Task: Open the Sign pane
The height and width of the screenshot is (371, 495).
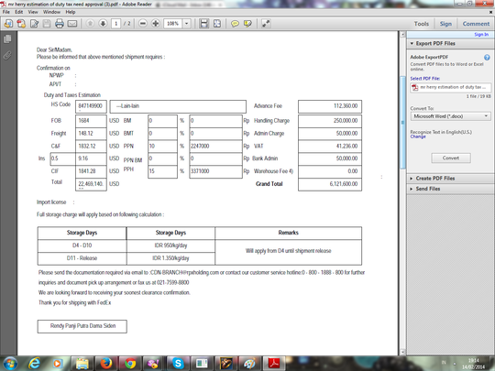Action: [445, 24]
